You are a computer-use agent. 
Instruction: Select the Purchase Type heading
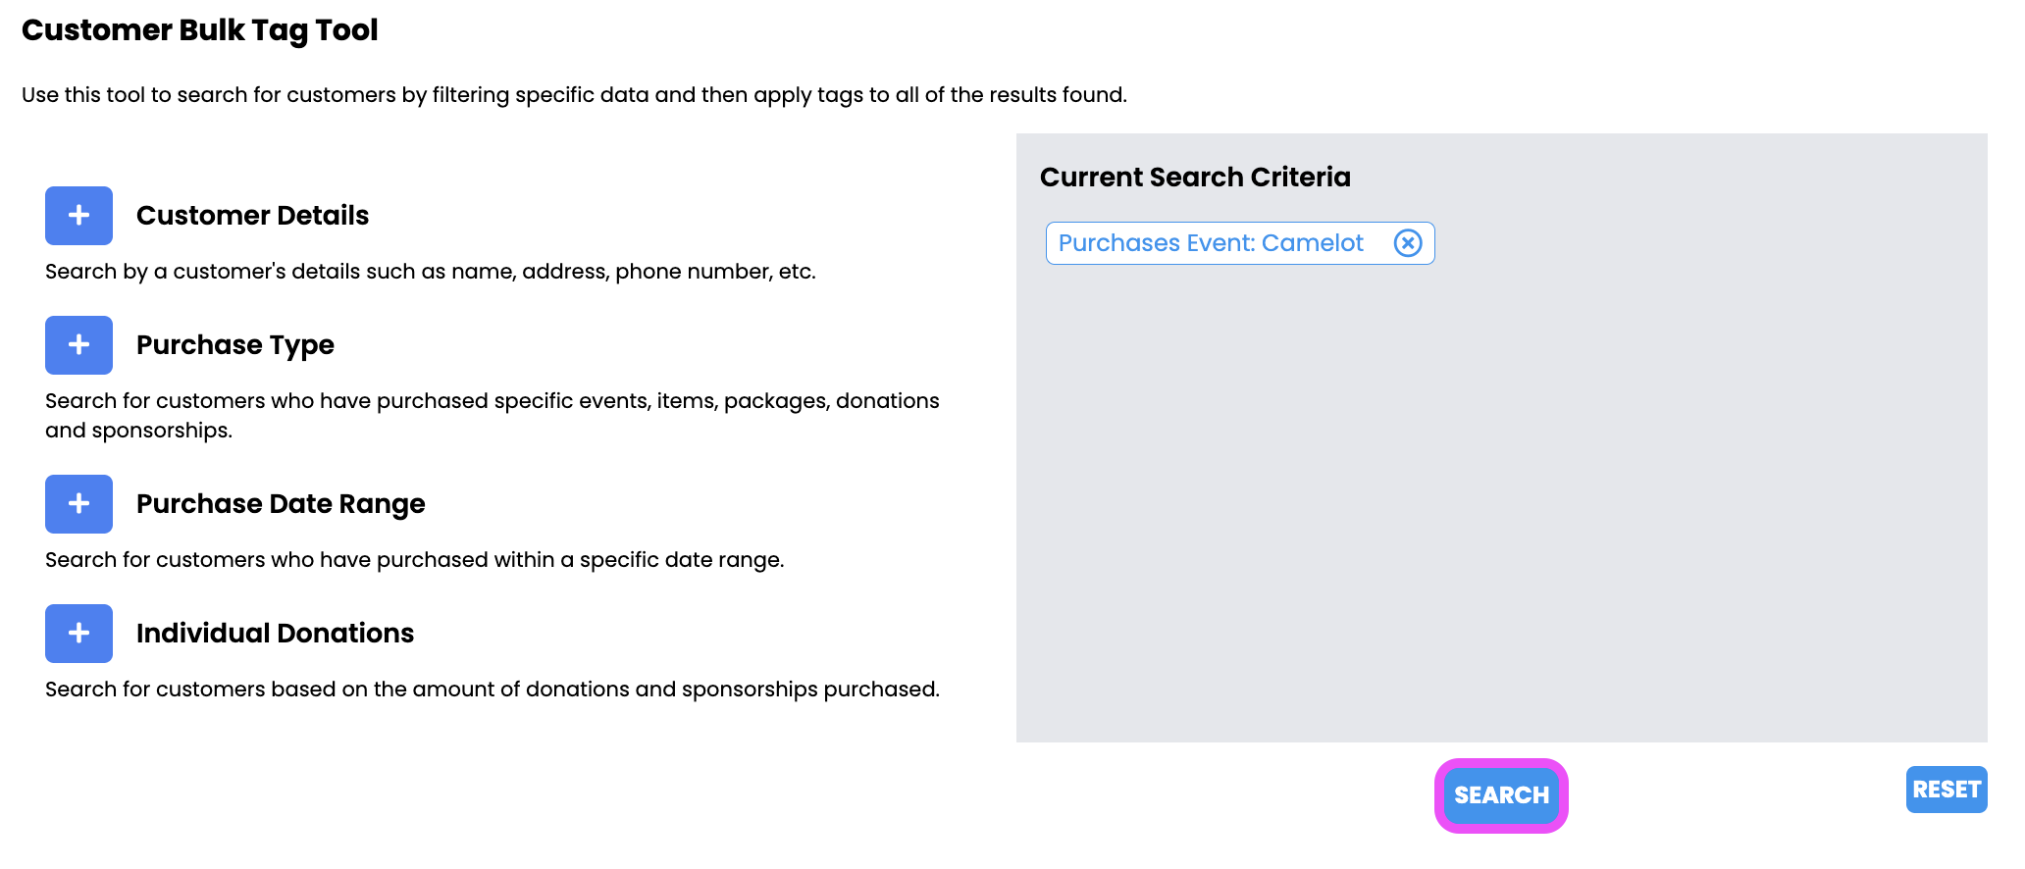click(x=235, y=345)
